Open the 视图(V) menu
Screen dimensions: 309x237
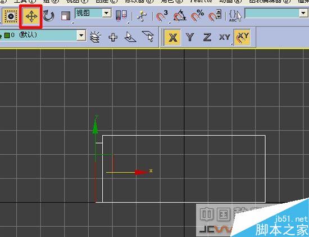click(x=77, y=1)
